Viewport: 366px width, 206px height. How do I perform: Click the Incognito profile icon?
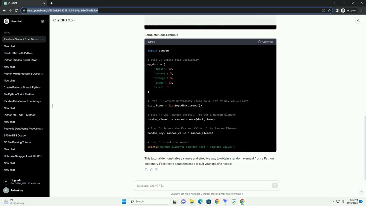point(343,11)
